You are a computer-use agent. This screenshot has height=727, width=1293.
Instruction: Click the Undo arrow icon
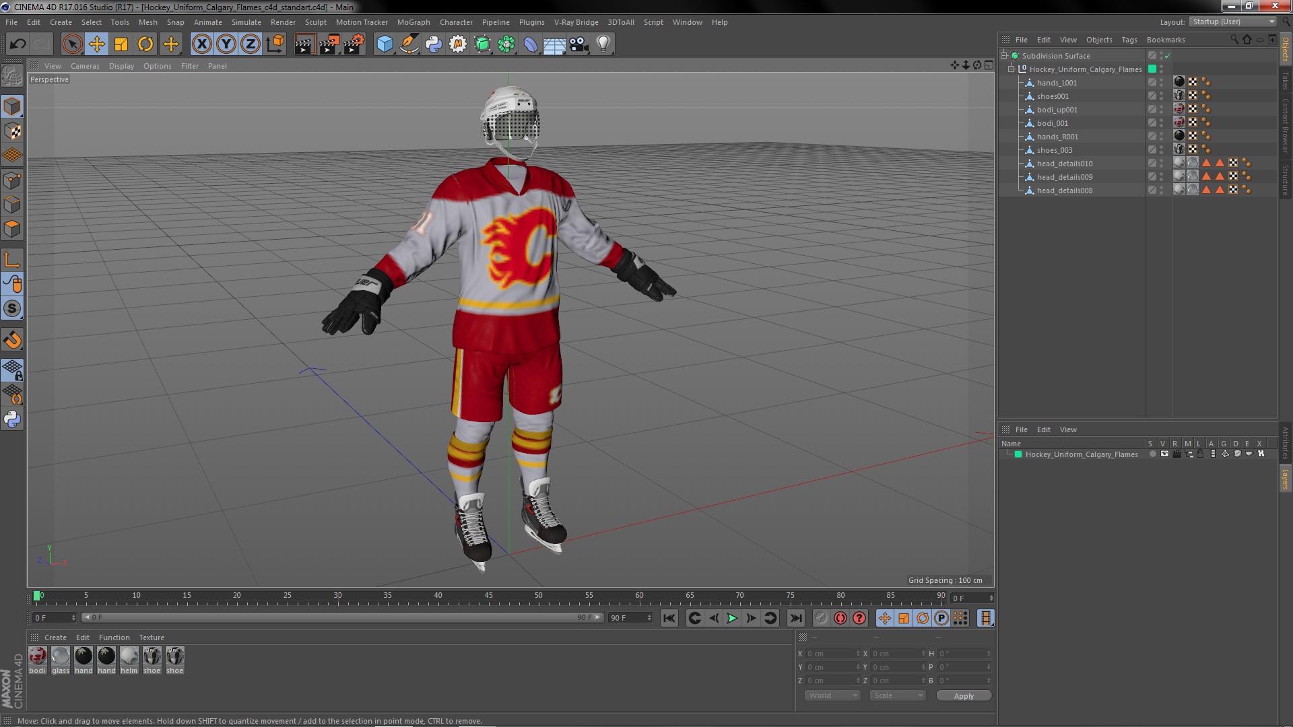coord(18,44)
